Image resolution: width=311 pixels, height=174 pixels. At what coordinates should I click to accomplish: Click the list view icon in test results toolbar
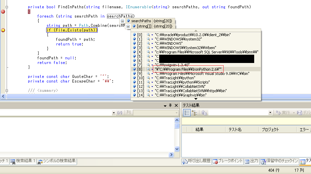tap(187, 113)
